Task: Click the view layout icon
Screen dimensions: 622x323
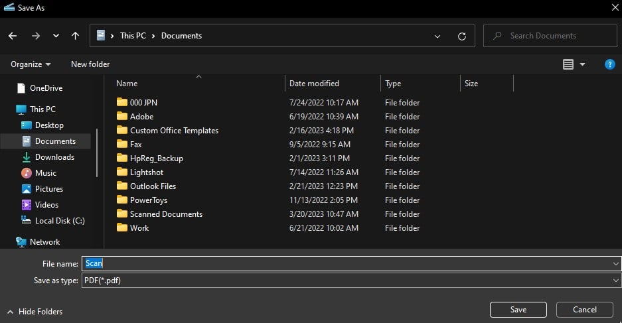Action: click(x=568, y=64)
